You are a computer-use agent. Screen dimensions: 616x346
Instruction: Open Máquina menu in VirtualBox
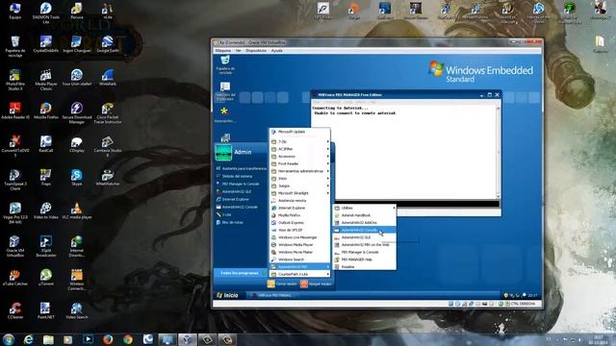coord(222,51)
